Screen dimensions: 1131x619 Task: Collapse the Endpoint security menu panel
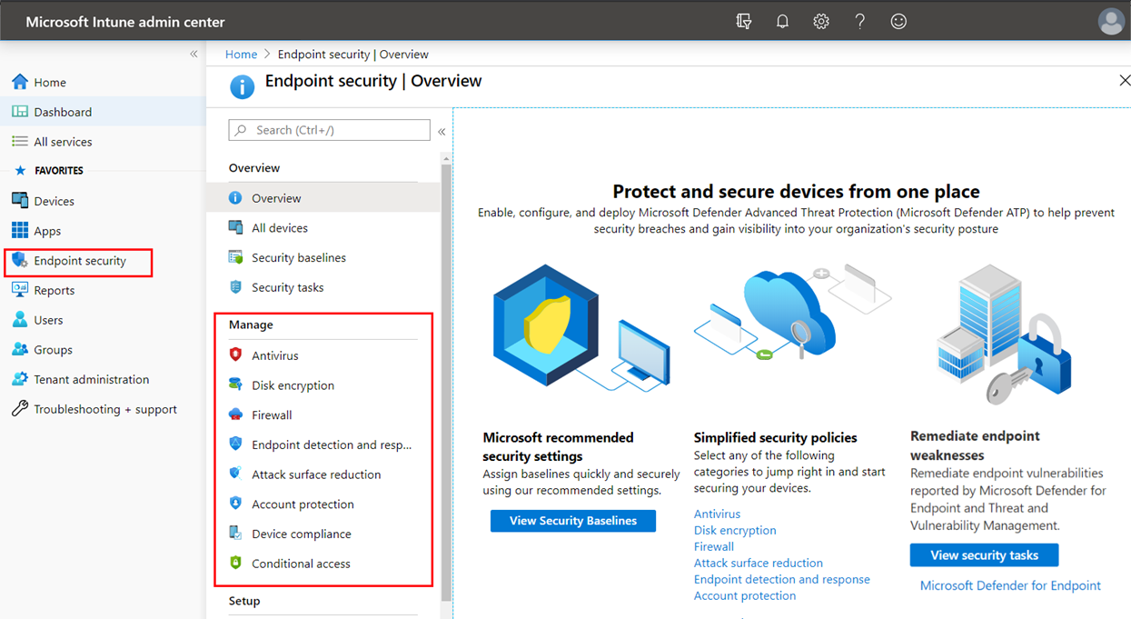tap(441, 132)
